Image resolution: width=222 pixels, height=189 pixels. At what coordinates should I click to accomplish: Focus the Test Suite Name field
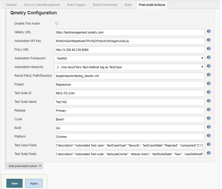129,102
